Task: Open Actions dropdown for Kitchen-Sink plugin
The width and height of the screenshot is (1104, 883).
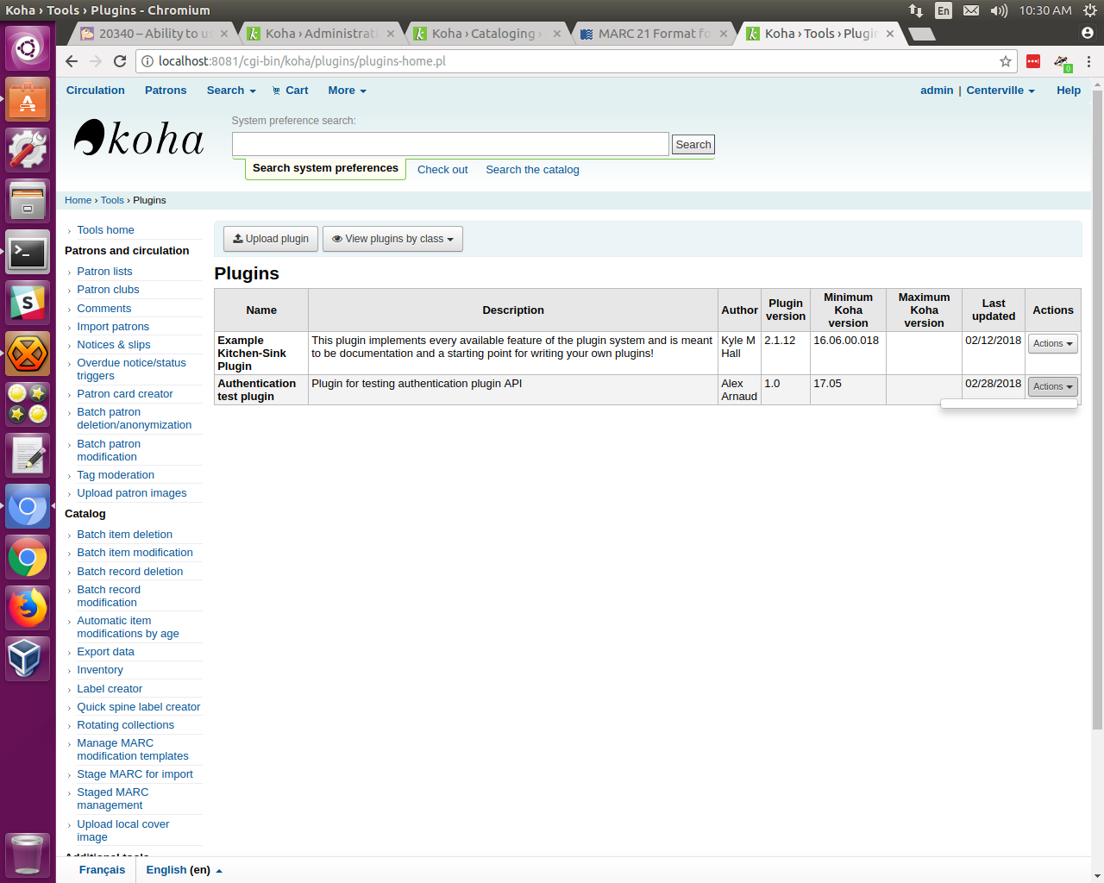Action: pyautogui.click(x=1052, y=344)
